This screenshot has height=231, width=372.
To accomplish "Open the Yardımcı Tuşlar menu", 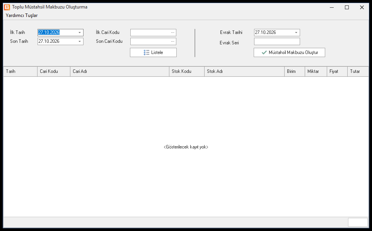I will pyautogui.click(x=22, y=15).
